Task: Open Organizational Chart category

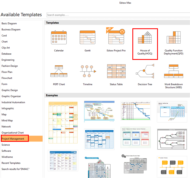Action: 13,133
